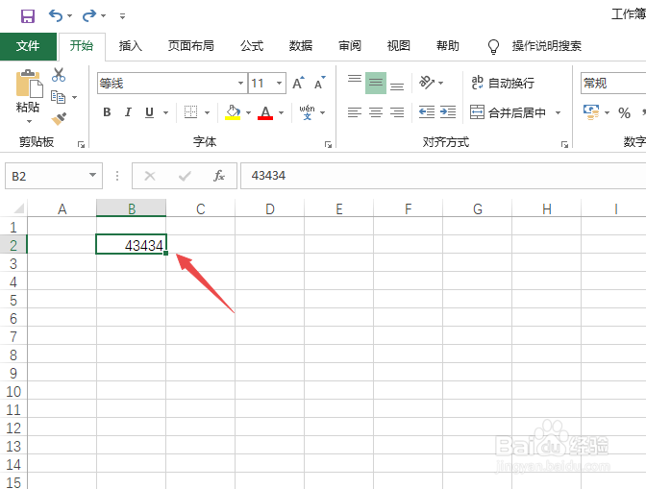
Task: Click the percent style % icon
Action: tap(624, 112)
